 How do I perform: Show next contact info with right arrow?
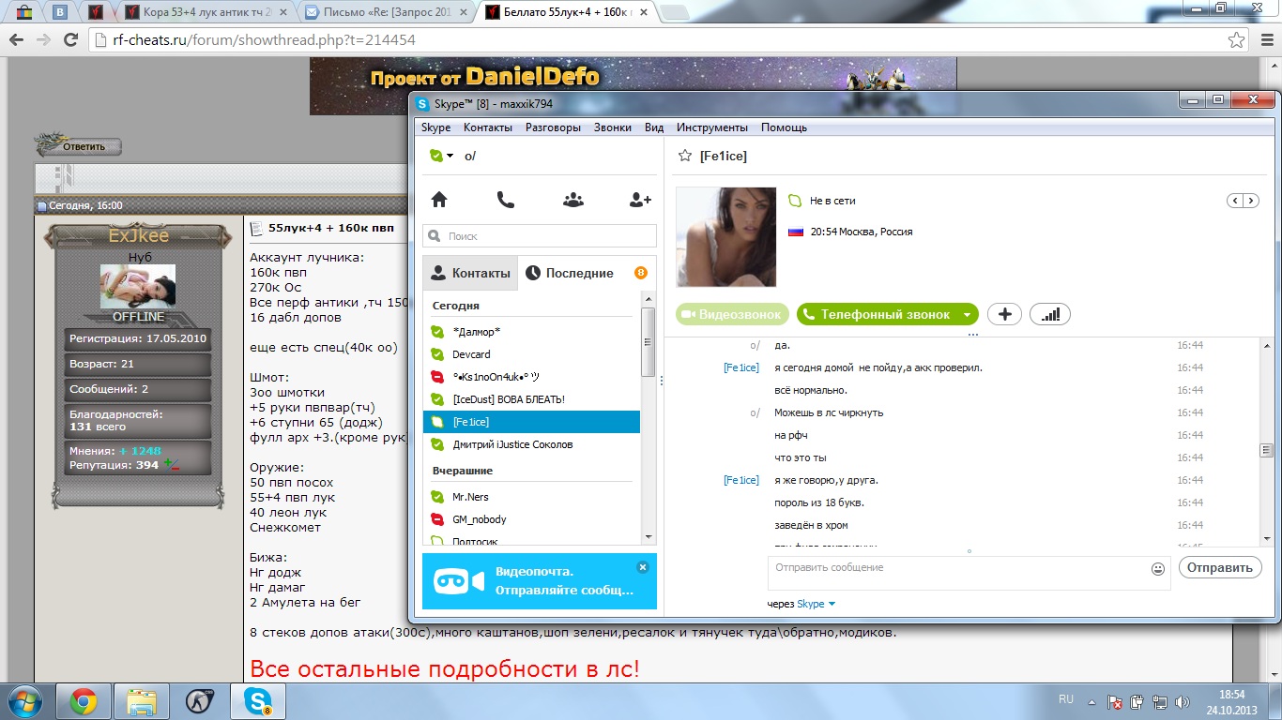[1251, 201]
